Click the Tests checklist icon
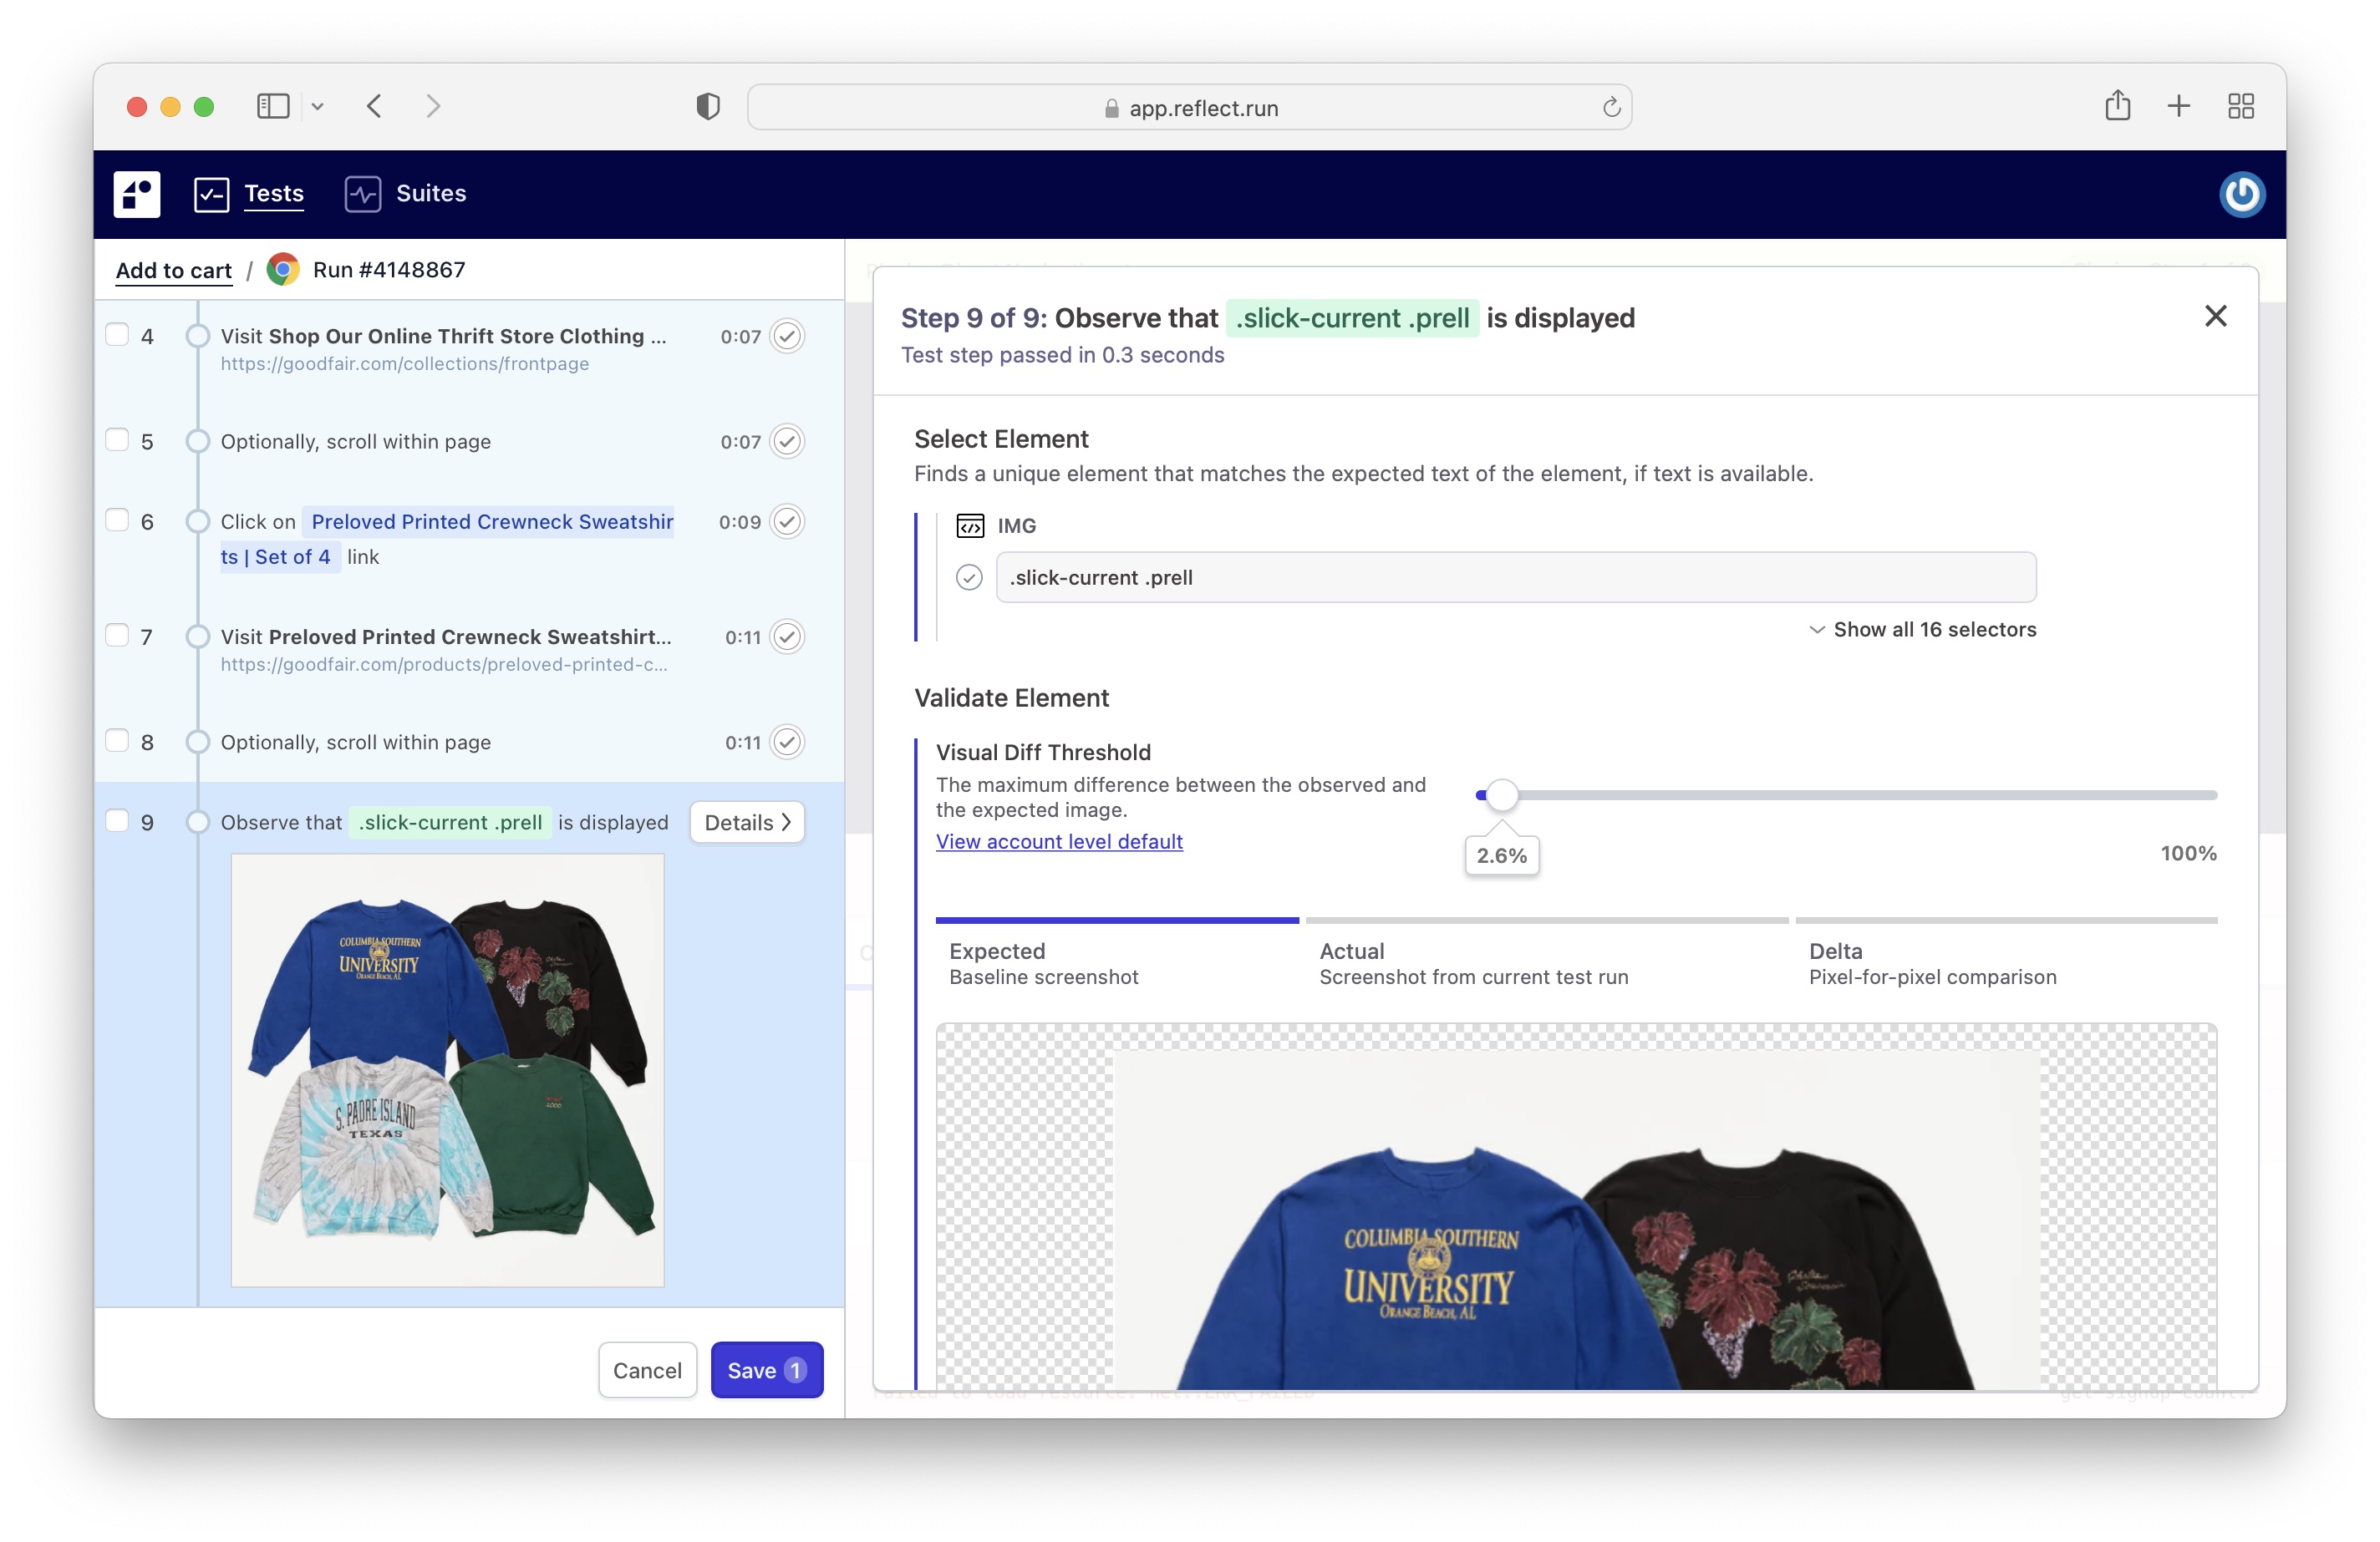Viewport: 2380px width, 1542px height. click(211, 194)
